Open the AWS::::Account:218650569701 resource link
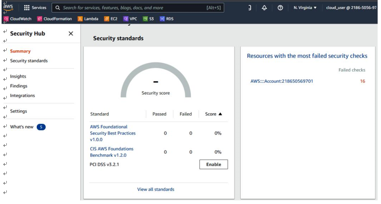The height and width of the screenshot is (204, 381). (282, 81)
